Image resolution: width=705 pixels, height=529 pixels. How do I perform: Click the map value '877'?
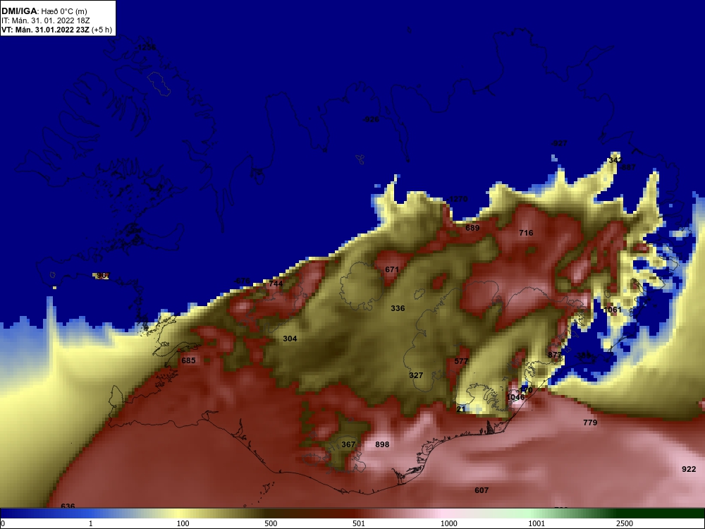pyautogui.click(x=555, y=355)
